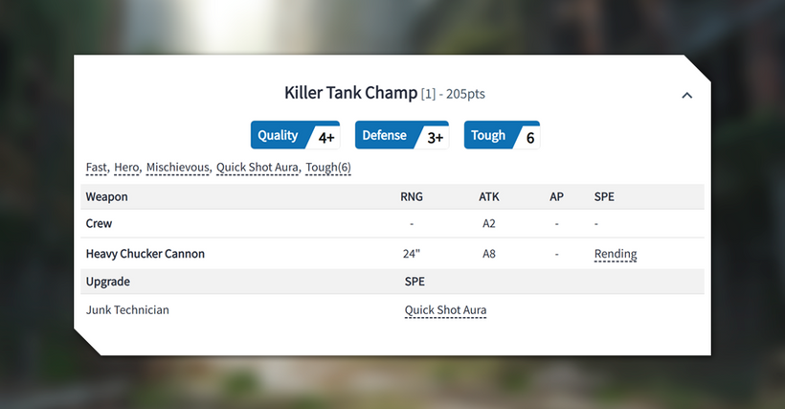This screenshot has width=785, height=409.
Task: Click the Junk Technician upgrade entry
Action: coord(127,310)
